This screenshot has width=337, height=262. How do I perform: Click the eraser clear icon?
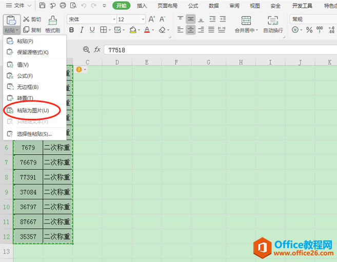coord(162,30)
